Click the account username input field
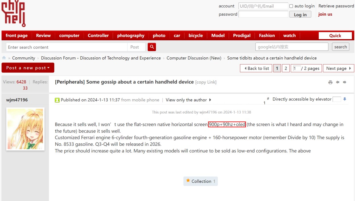The width and height of the screenshot is (355, 201). (263, 6)
